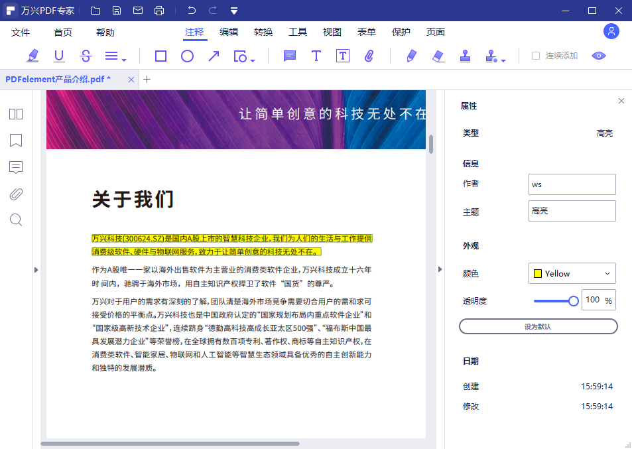Undo last action arrow
Screen dimensions: 632x449
(x=192, y=11)
